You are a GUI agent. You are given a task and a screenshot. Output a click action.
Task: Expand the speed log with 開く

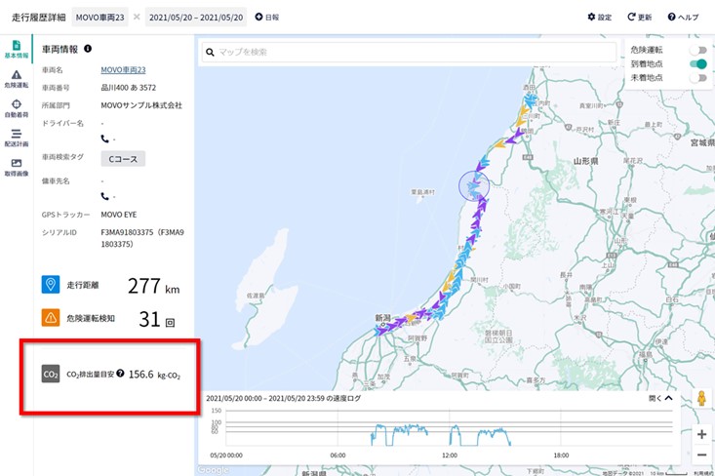tap(660, 398)
